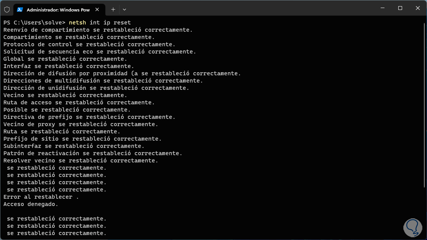Click the 'Patrón de reactivación' output line
The height and width of the screenshot is (240, 427).
point(93,153)
